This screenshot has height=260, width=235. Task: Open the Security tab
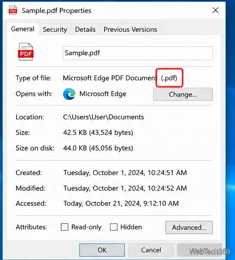click(x=55, y=29)
